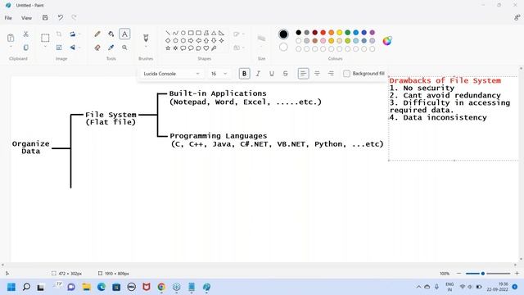Expand the Brushes dropdown arrow
Screen dimensions: 524x295
click(146, 47)
